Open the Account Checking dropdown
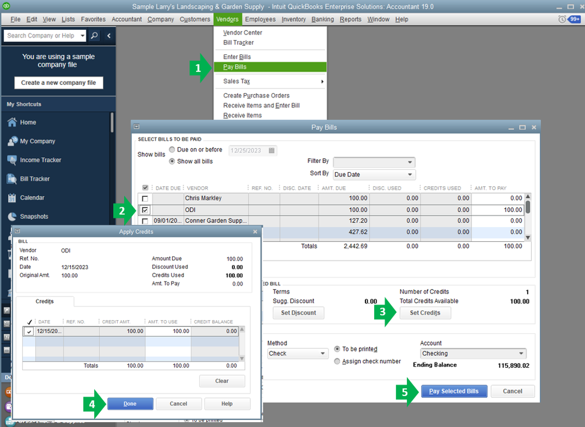Screen dimensions: 585x427 click(474, 353)
